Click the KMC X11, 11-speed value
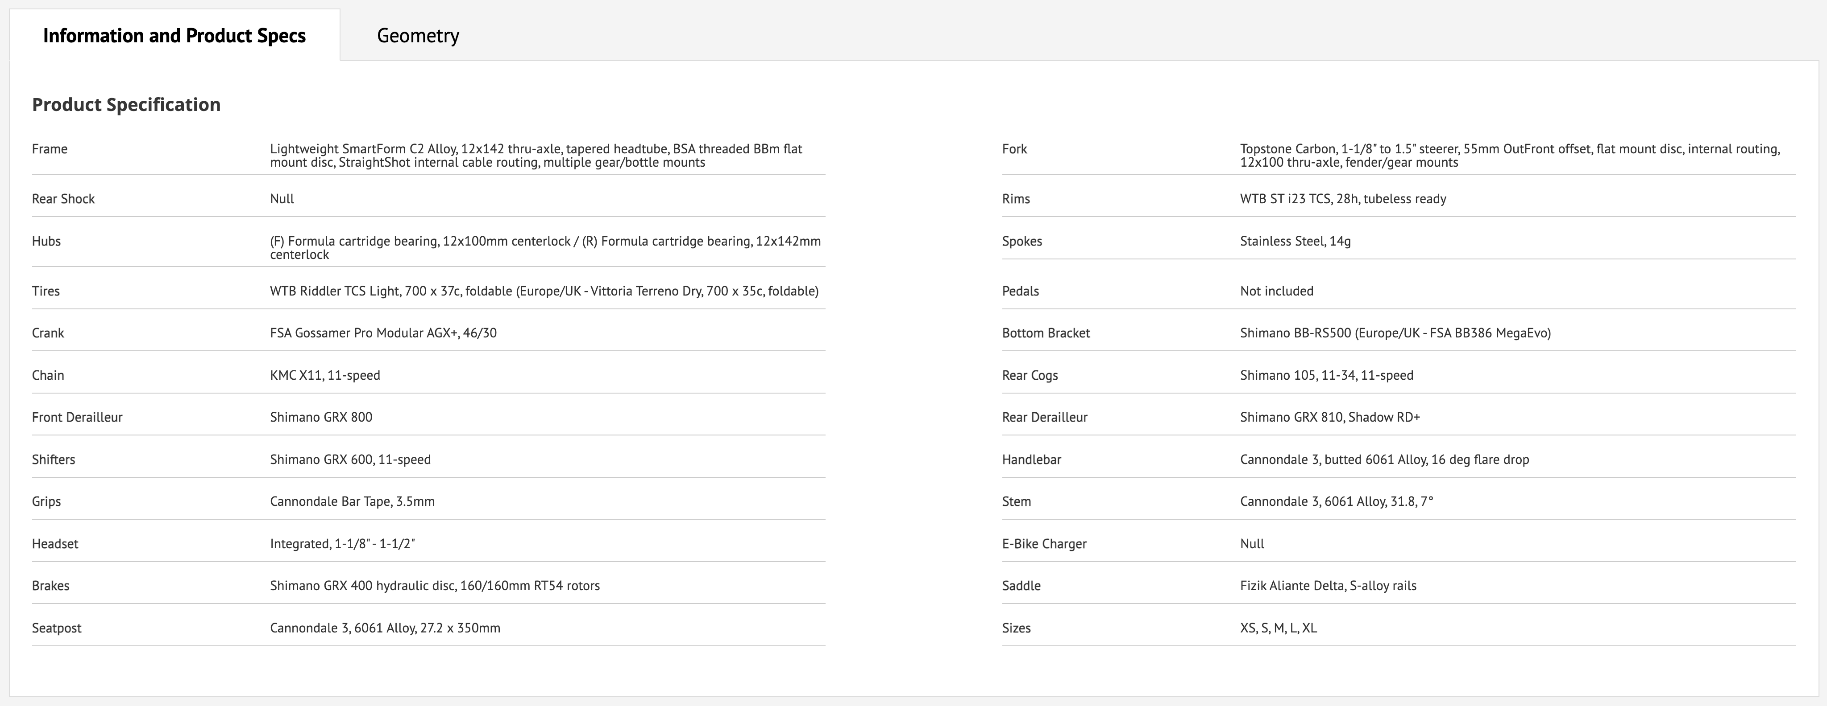Viewport: 1827px width, 706px height. 325,375
